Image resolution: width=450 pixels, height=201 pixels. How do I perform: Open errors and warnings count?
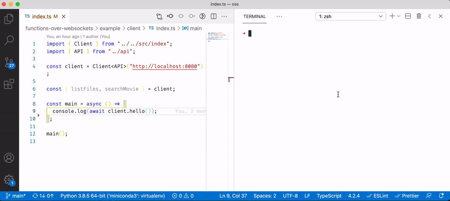(183, 196)
